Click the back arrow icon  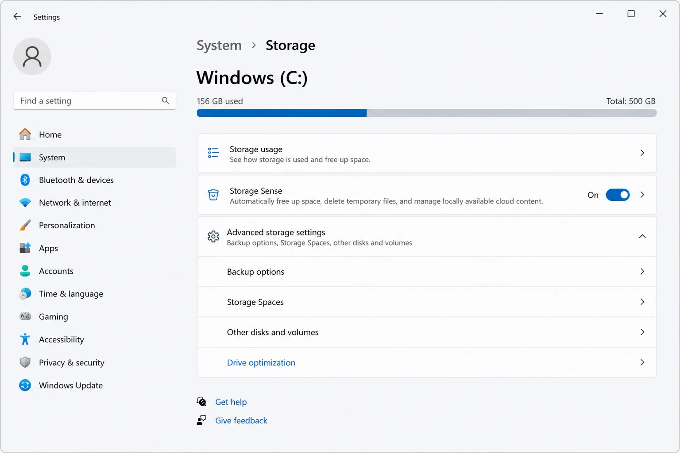[x=17, y=16]
